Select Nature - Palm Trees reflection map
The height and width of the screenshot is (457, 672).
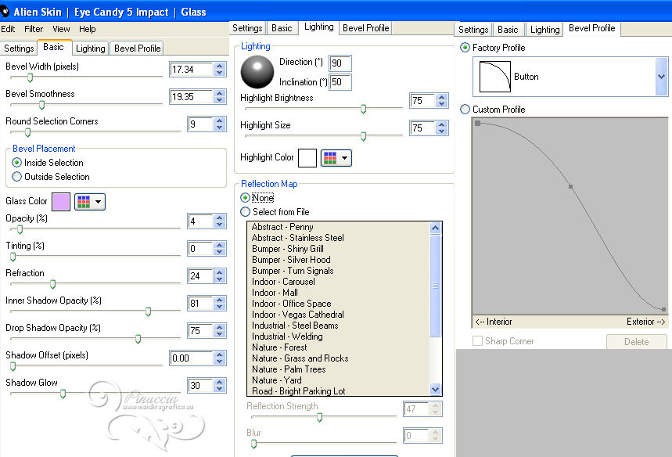click(289, 369)
